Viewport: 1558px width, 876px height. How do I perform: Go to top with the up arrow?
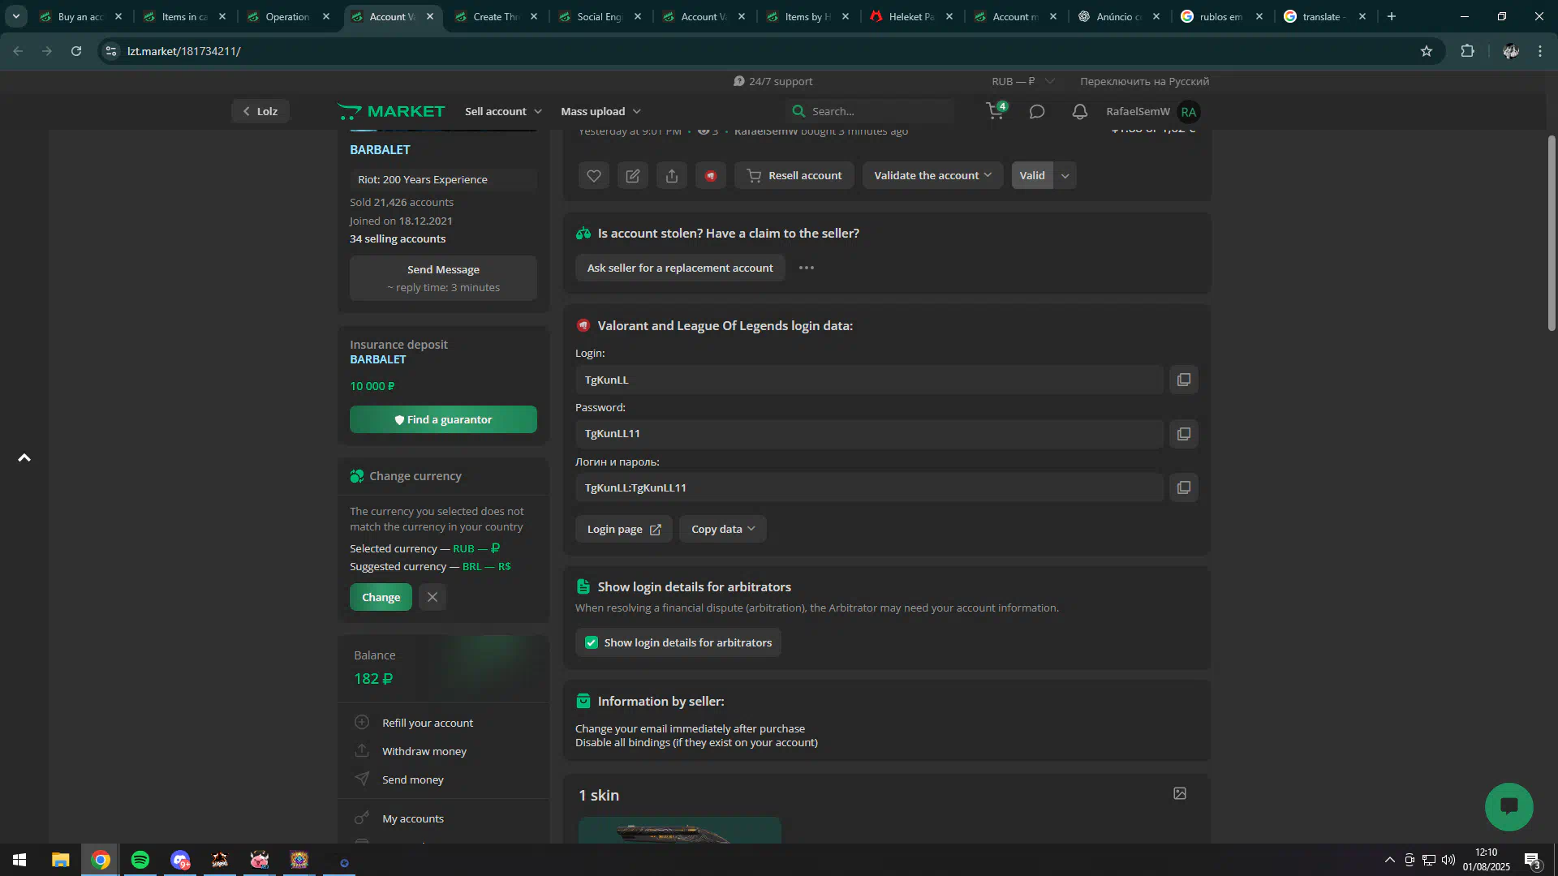(24, 458)
